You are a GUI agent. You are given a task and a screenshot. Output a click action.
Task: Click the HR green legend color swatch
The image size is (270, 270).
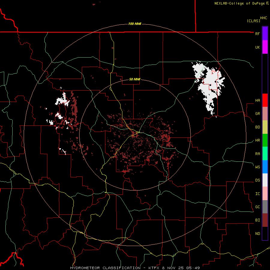pyautogui.click(x=265, y=140)
